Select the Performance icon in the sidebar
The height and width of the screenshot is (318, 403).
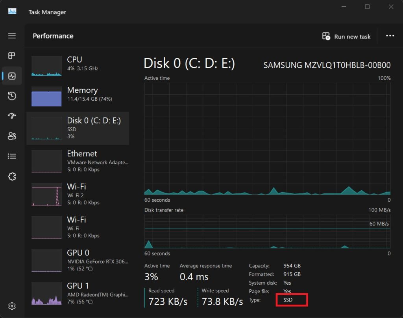pos(12,75)
